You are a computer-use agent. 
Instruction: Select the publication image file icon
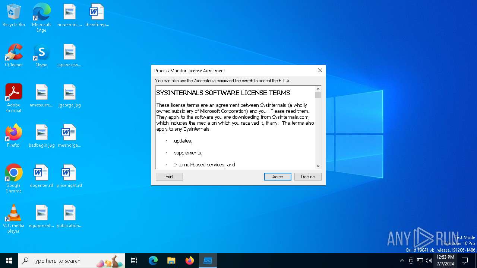coord(69,217)
